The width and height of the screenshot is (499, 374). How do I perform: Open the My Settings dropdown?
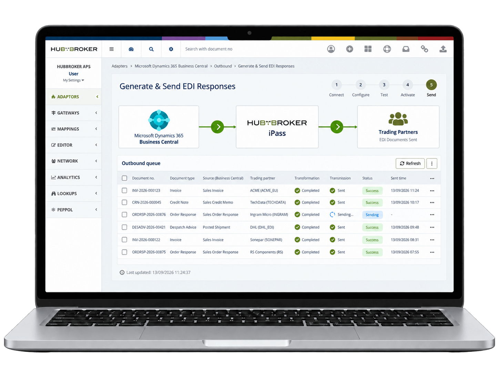coord(73,81)
